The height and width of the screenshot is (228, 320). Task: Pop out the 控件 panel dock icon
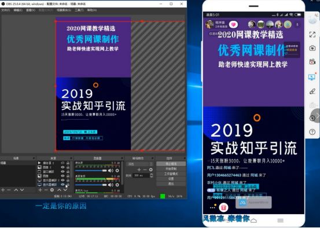184,158
